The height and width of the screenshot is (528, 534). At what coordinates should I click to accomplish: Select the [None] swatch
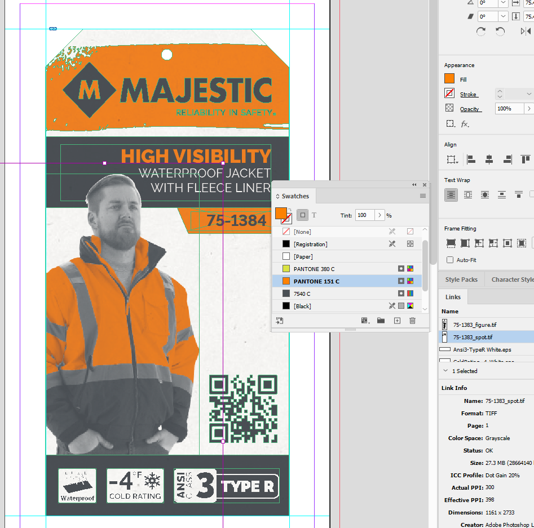tap(347, 232)
